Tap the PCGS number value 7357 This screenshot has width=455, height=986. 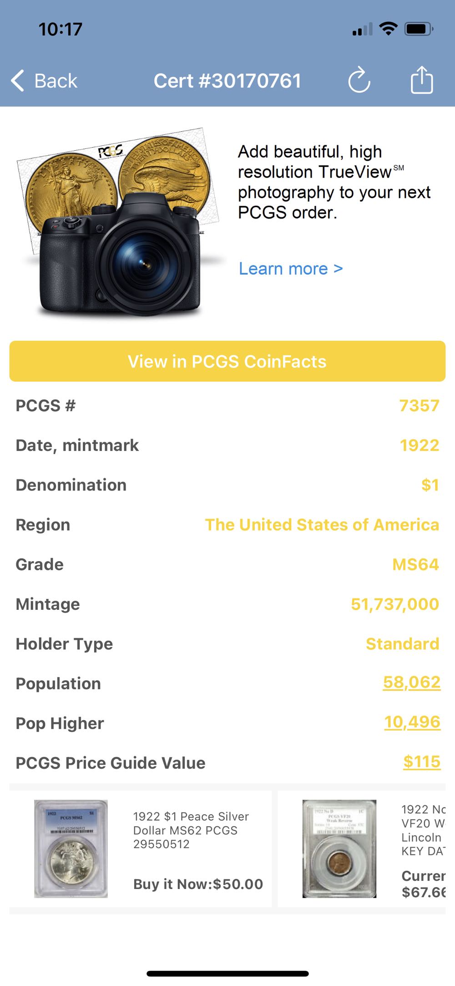coord(419,405)
